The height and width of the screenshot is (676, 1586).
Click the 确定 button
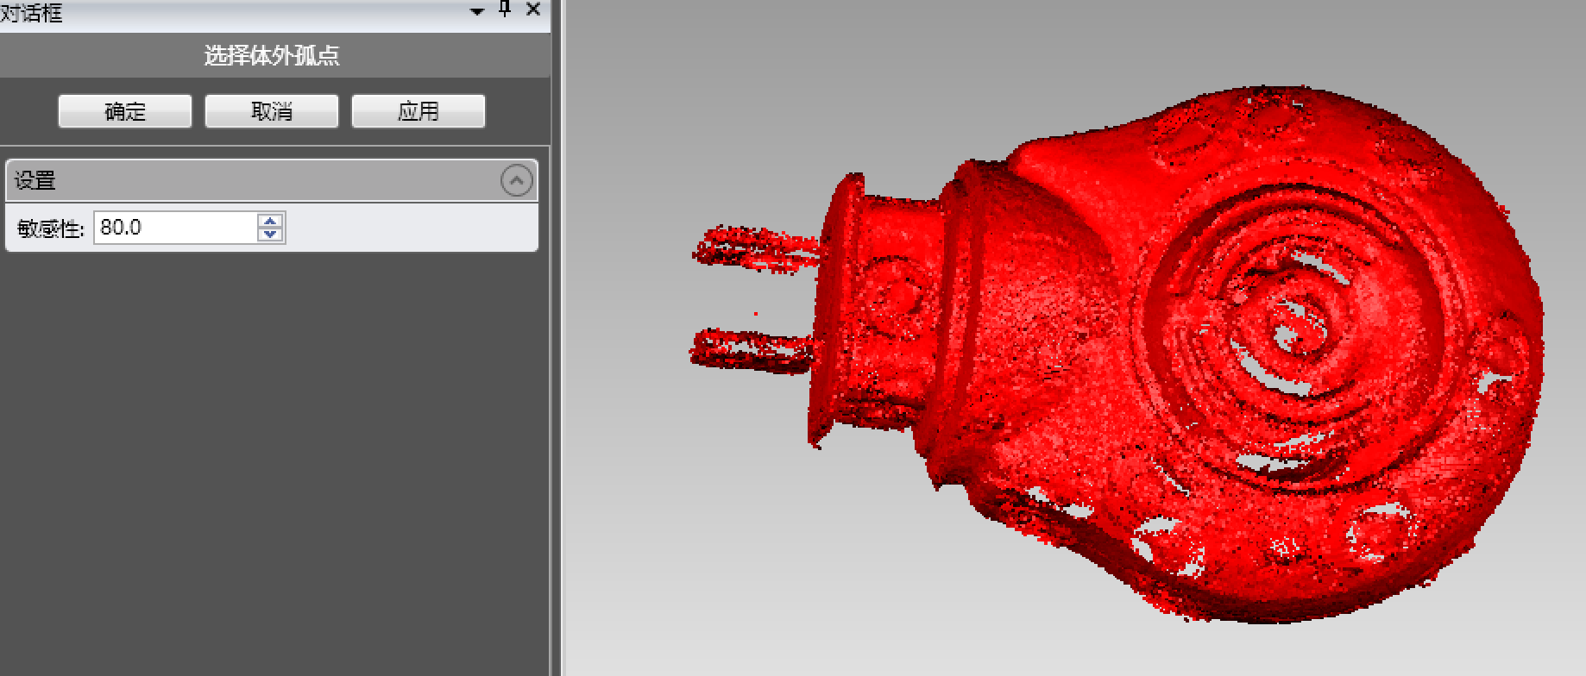125,111
